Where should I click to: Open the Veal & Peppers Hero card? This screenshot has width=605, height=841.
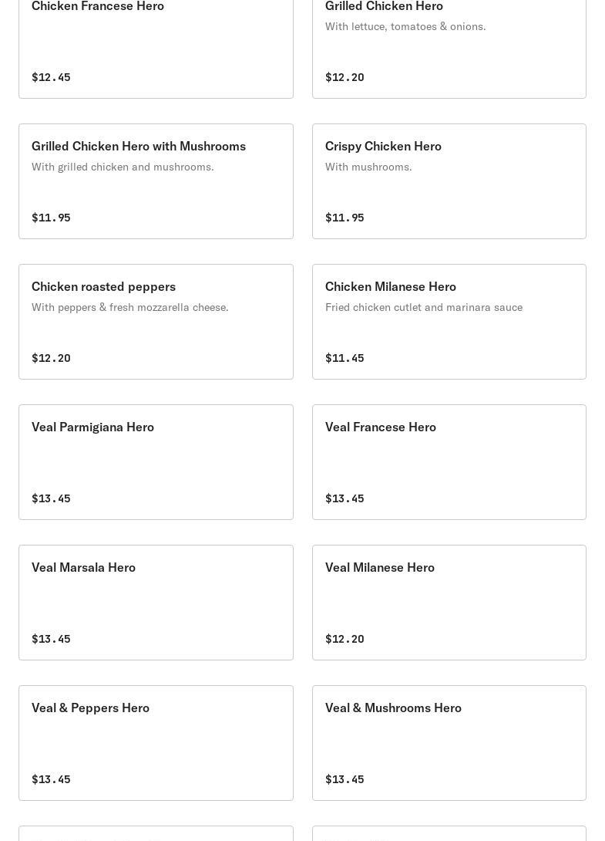click(156, 743)
